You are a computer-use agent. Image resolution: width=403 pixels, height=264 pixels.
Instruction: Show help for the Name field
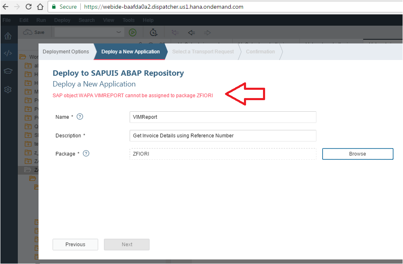click(80, 117)
